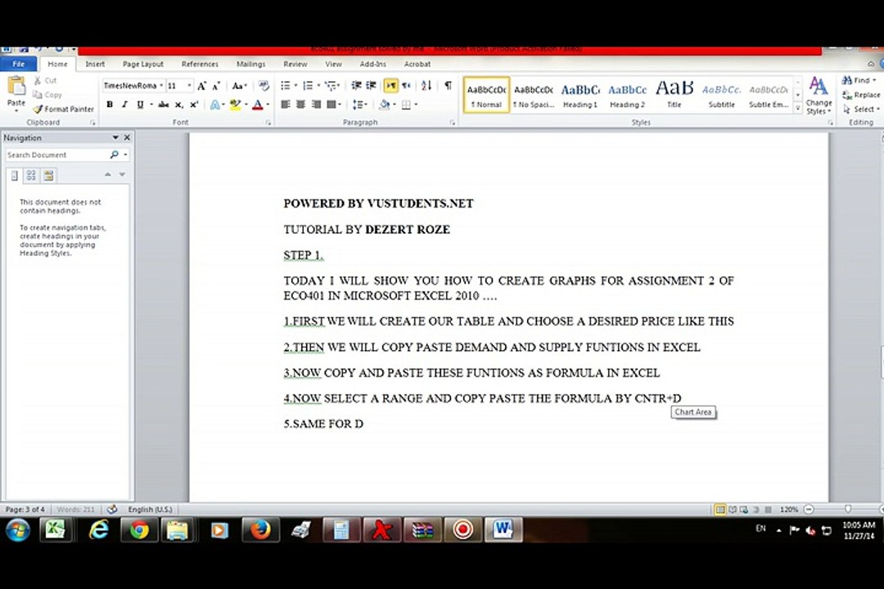
Task: Open the font size dropdown
Action: [x=189, y=86]
